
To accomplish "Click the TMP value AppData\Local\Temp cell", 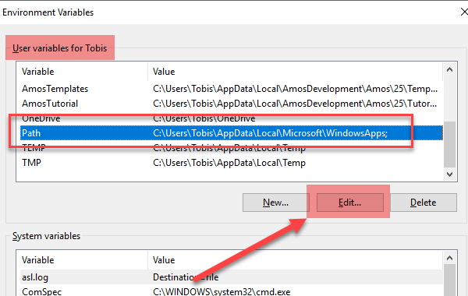I will (229, 163).
